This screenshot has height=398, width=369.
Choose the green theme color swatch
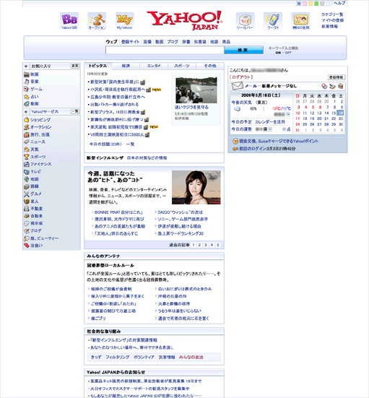point(316,4)
